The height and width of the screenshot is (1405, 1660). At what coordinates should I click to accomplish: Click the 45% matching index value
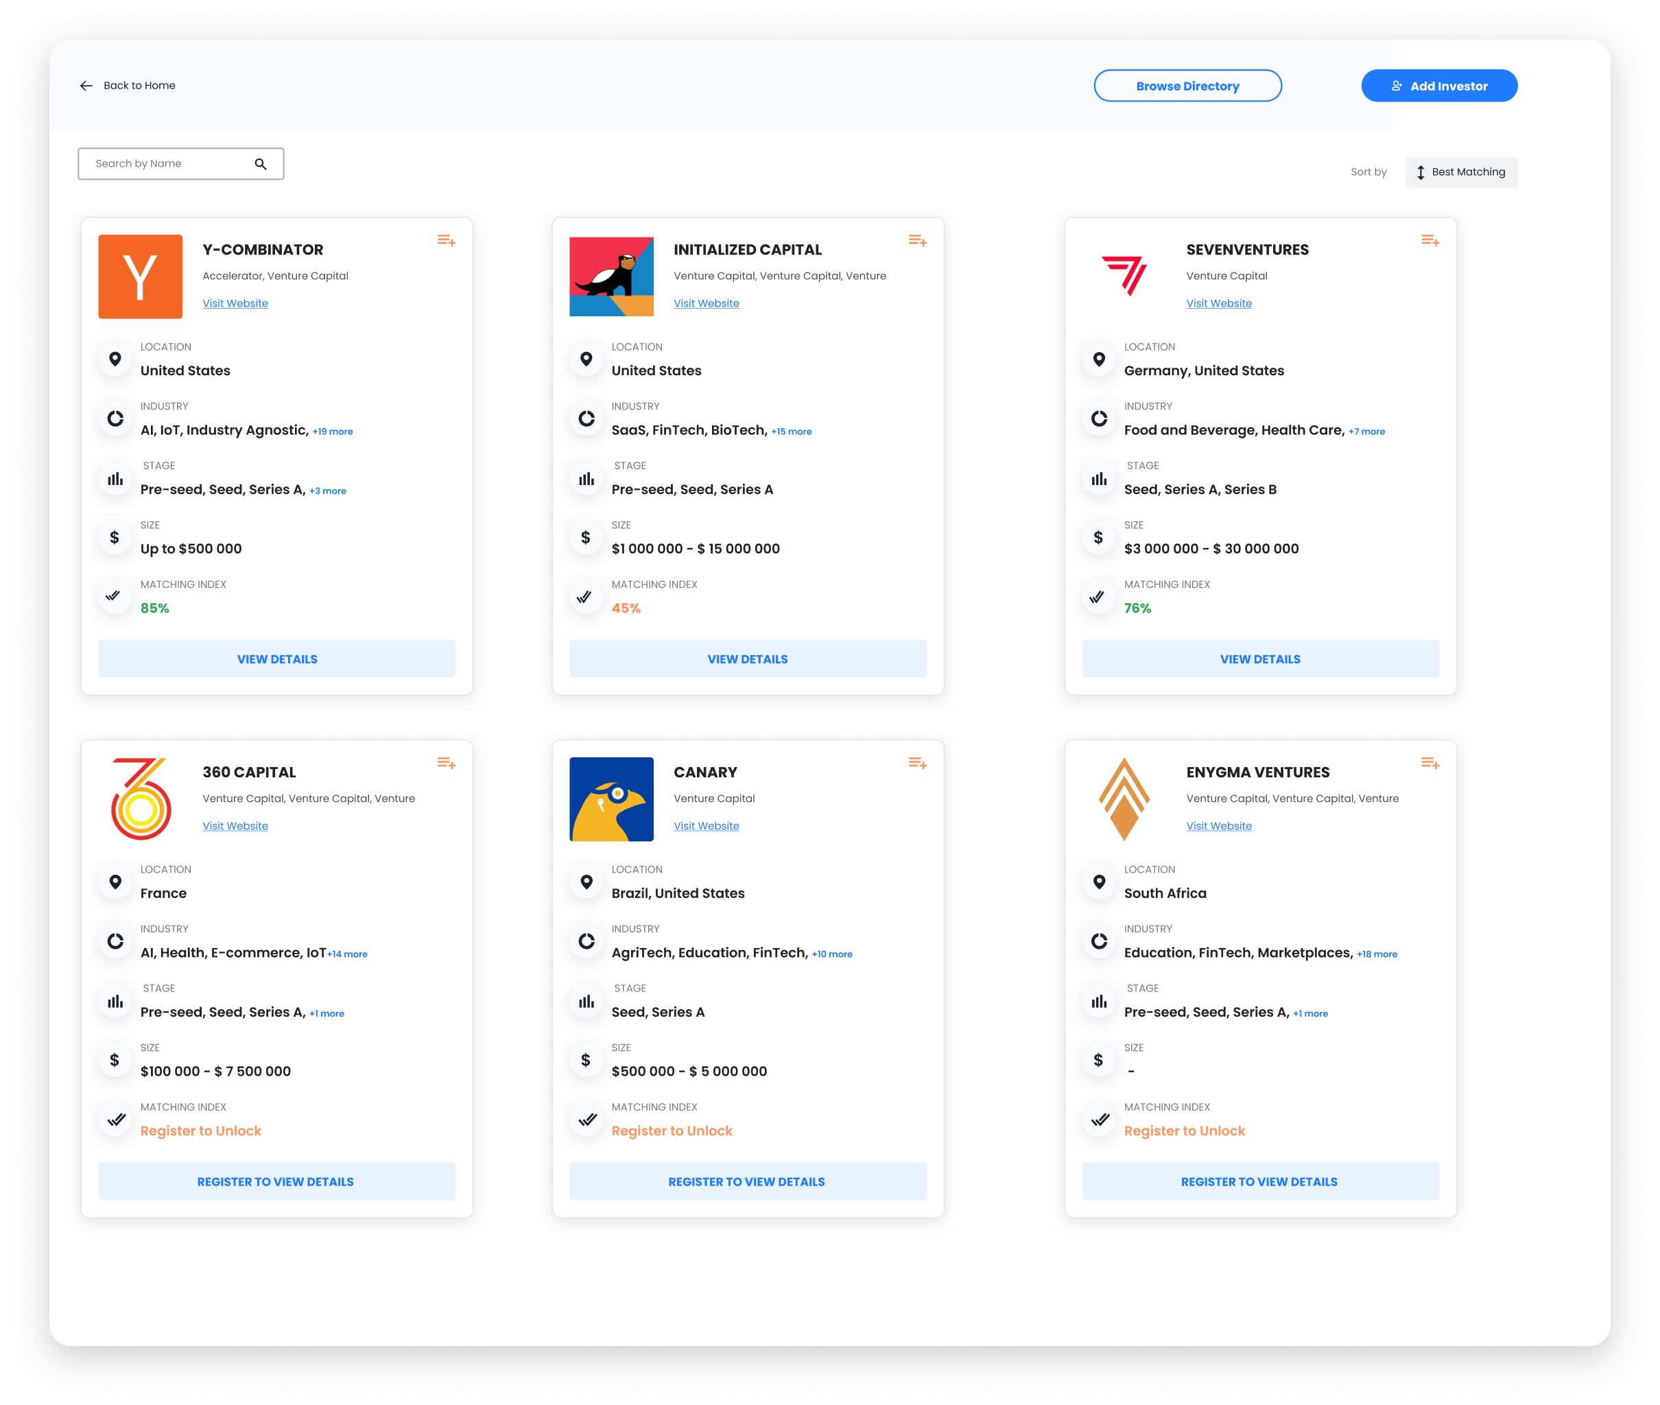(626, 609)
